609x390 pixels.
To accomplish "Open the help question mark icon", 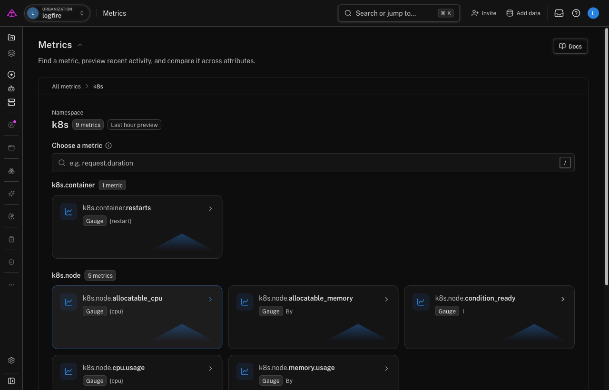I will click(576, 13).
